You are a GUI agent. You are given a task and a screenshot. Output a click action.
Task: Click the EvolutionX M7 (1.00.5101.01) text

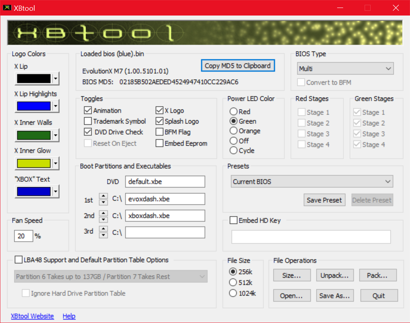pyautogui.click(x=125, y=71)
